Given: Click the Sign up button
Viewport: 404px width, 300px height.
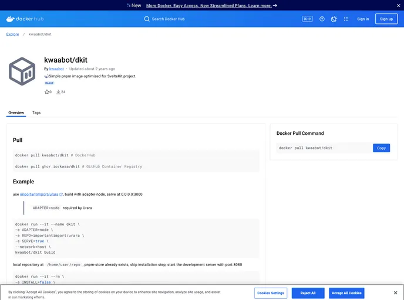Looking at the screenshot, I should [386, 19].
